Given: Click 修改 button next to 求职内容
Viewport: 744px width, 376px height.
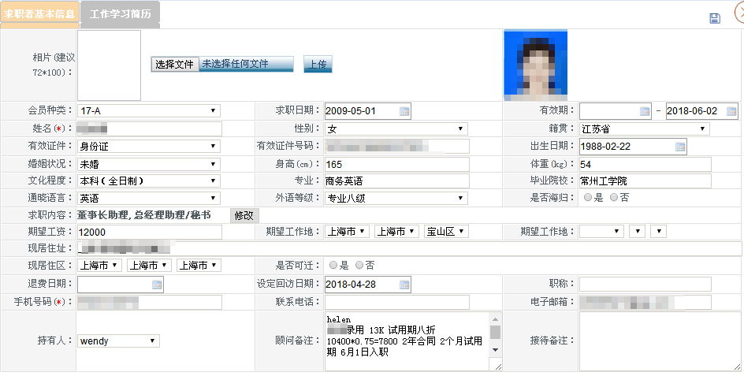Looking at the screenshot, I should (244, 215).
